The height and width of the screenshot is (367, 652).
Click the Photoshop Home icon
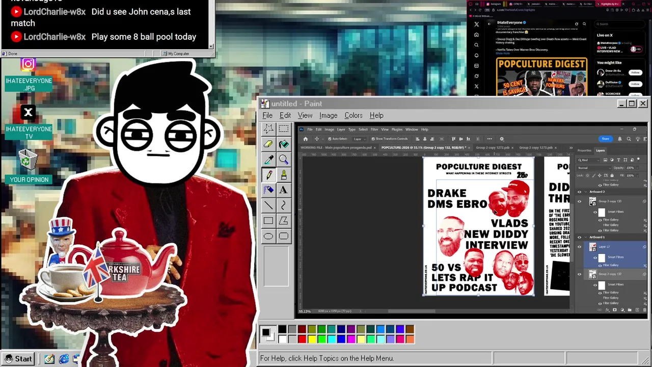[x=306, y=139]
